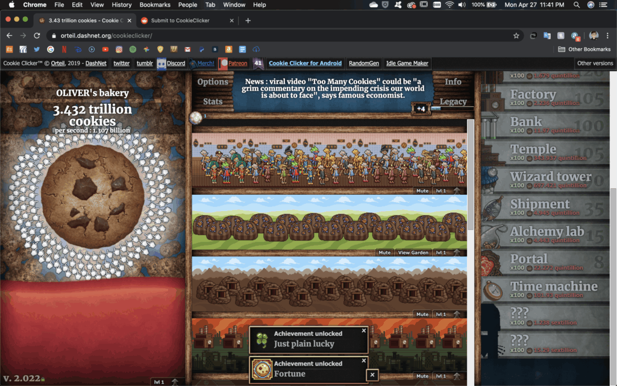617x386 pixels.
Task: Reload the Cookie Clicker page
Action: (37, 36)
